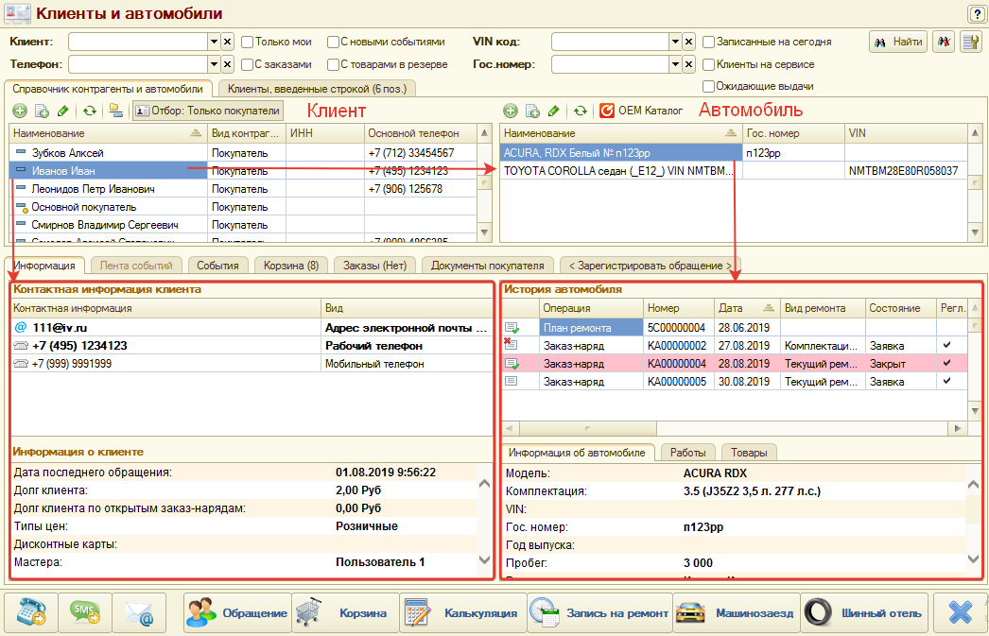Open the VIN код dropdown arrow

coord(675,43)
